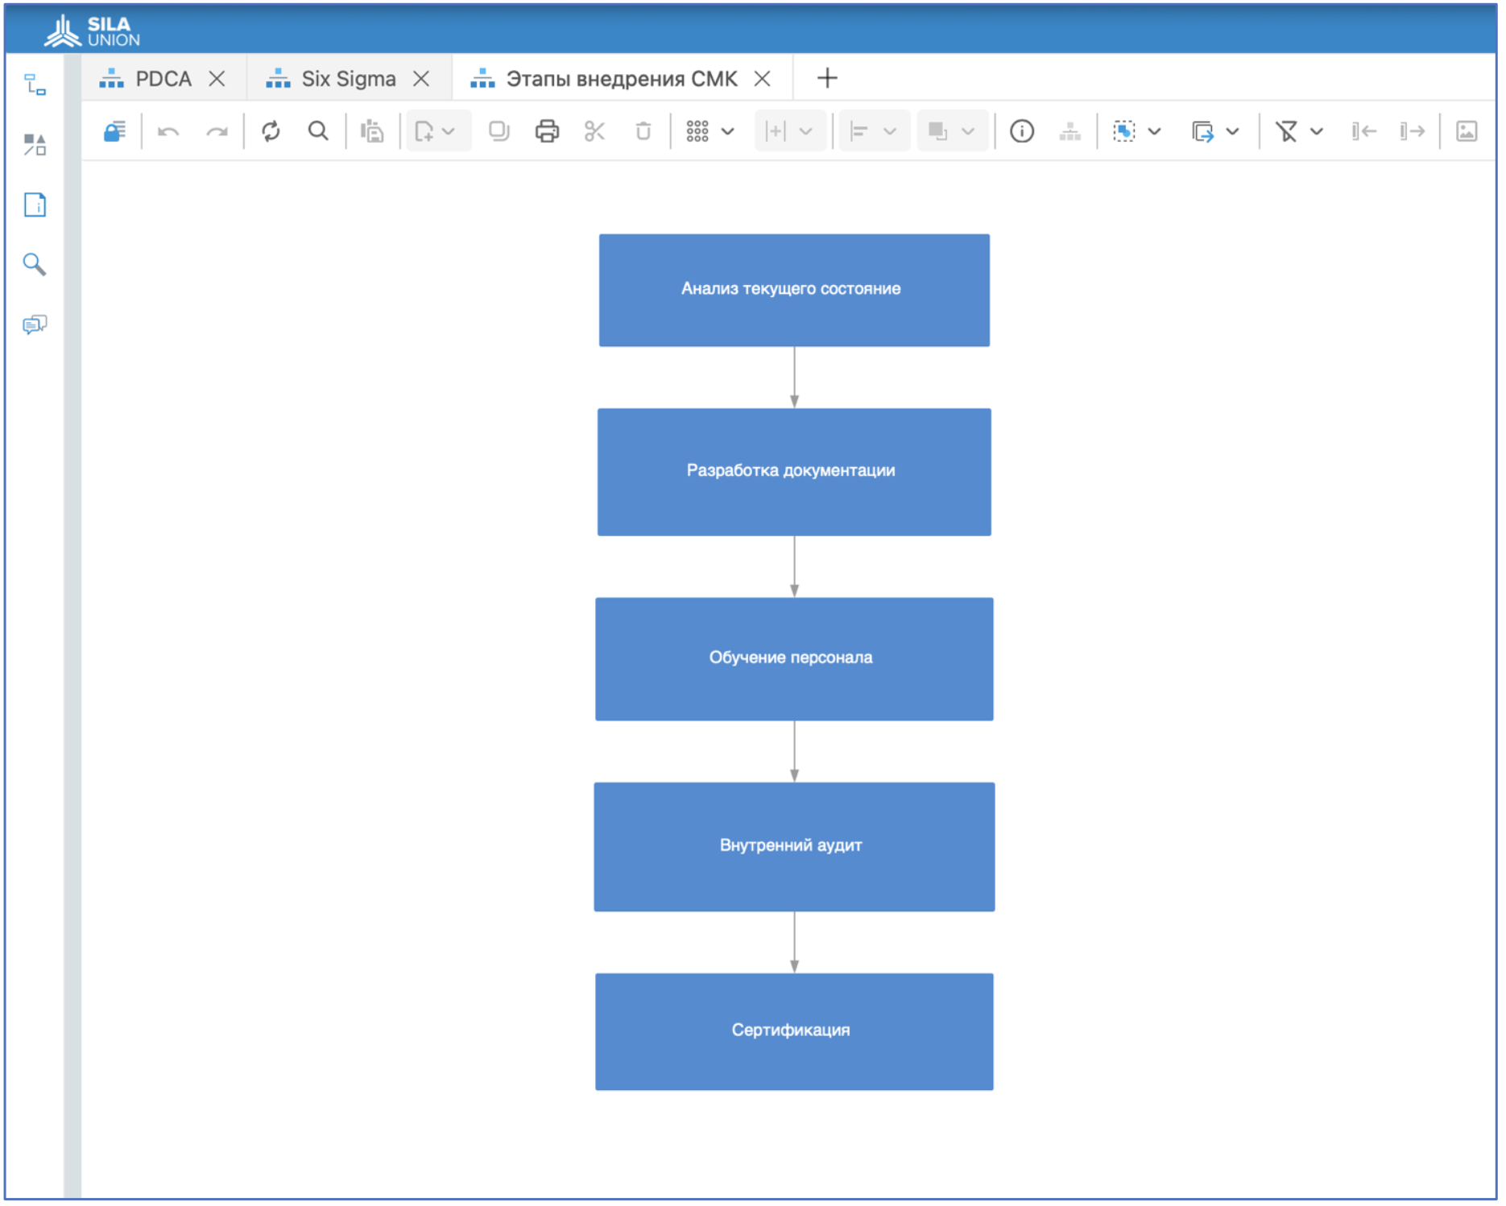Open the export diagram dropdown arrow
The width and height of the screenshot is (1506, 1206).
(x=1232, y=131)
